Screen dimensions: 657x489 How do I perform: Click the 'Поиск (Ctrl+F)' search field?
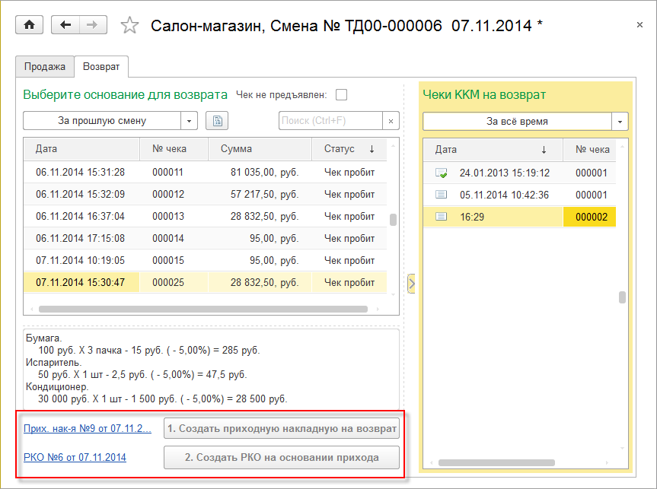(330, 121)
